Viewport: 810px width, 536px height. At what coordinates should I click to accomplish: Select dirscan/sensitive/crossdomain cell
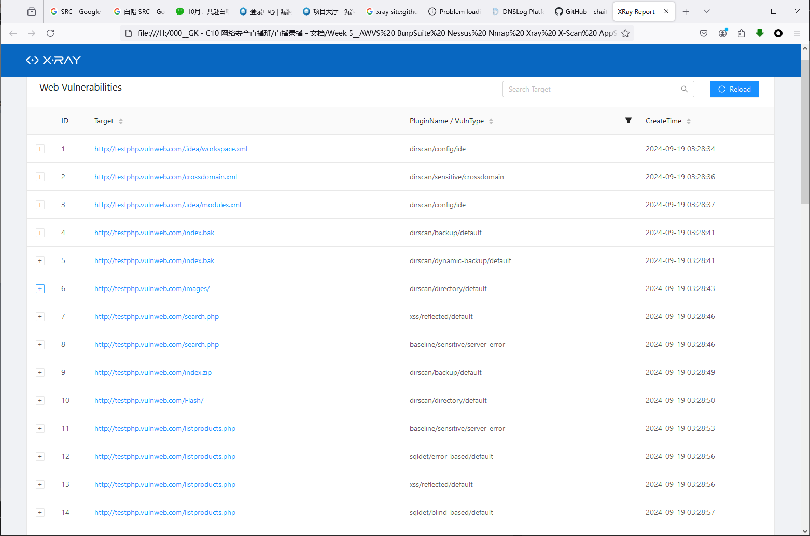coord(457,177)
